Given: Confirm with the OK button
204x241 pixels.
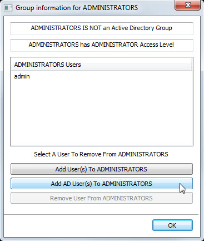Looking at the screenshot, I should click(x=172, y=225).
